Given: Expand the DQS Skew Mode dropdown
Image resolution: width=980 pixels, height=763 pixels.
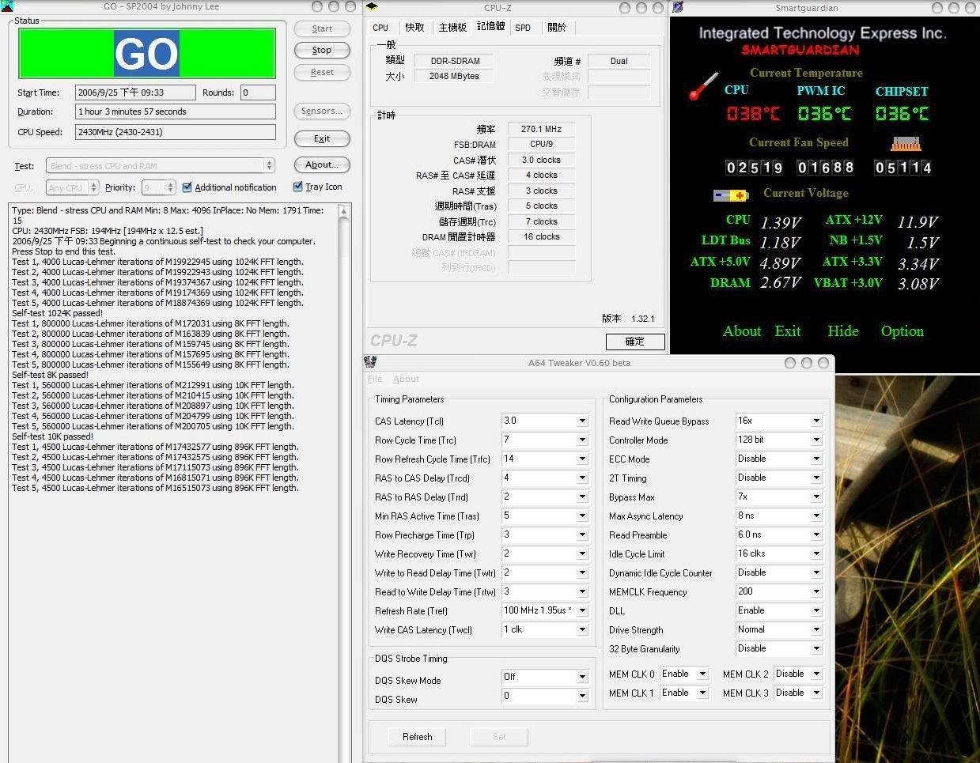Looking at the screenshot, I should 582,677.
